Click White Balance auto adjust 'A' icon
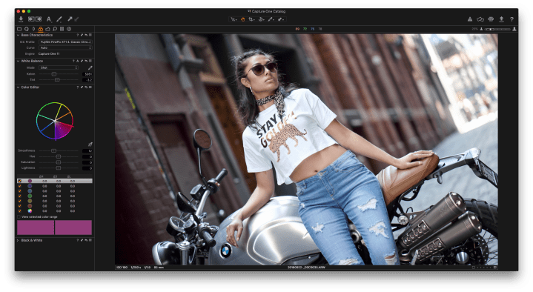This screenshot has height=292, width=533. 78,62
